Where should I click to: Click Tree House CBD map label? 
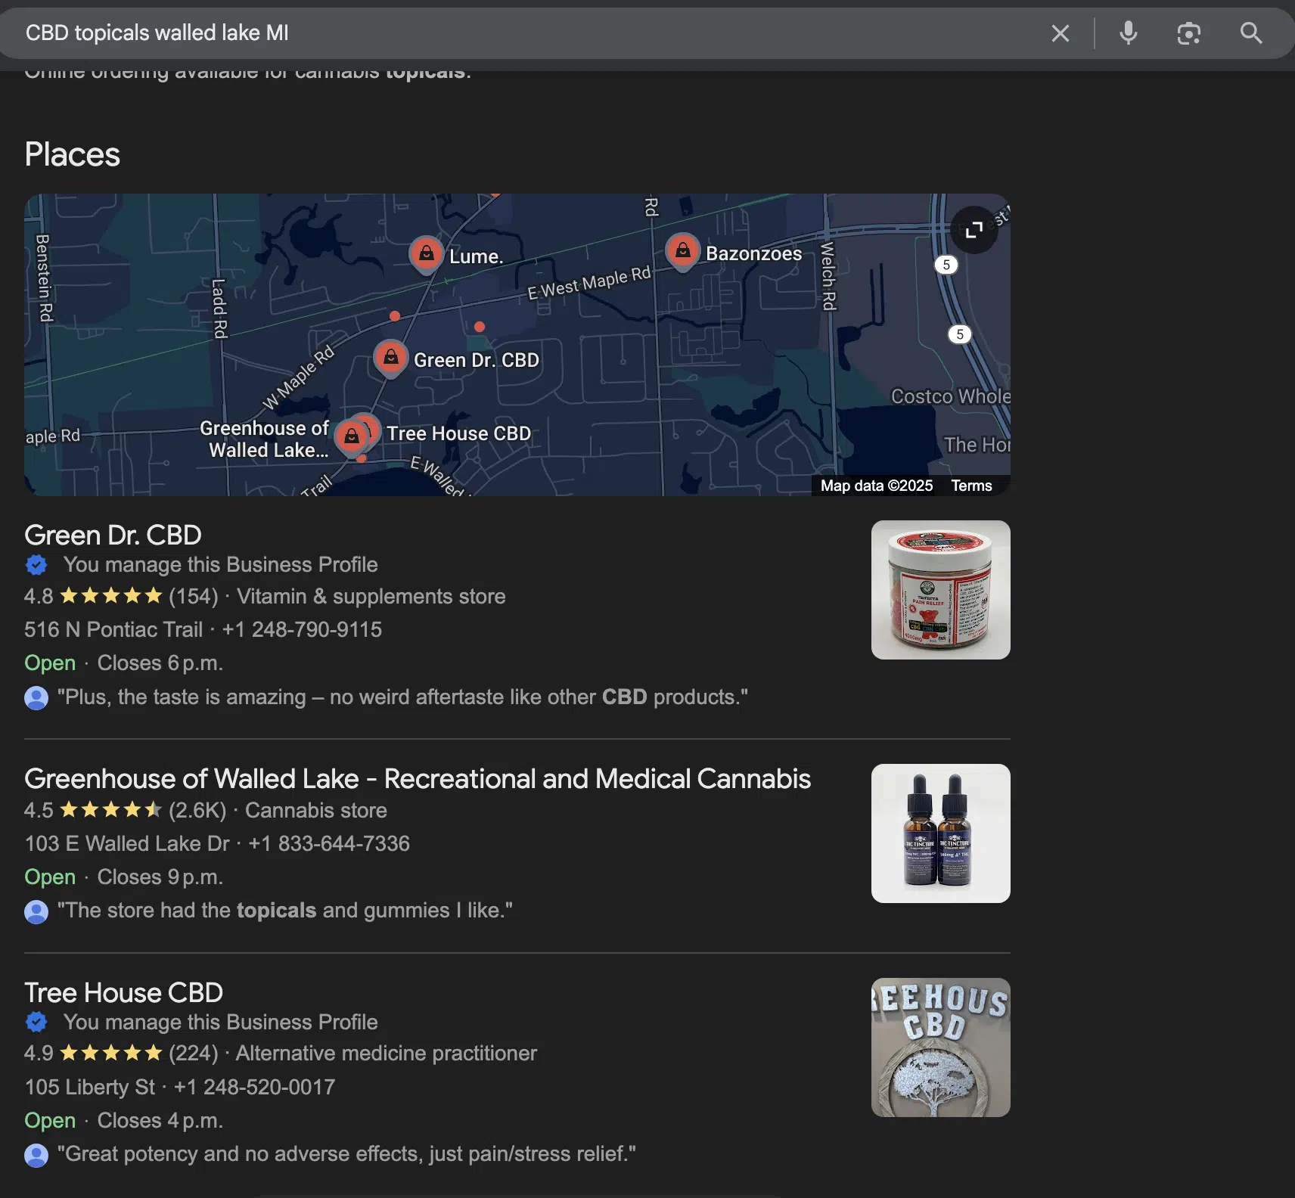click(459, 433)
